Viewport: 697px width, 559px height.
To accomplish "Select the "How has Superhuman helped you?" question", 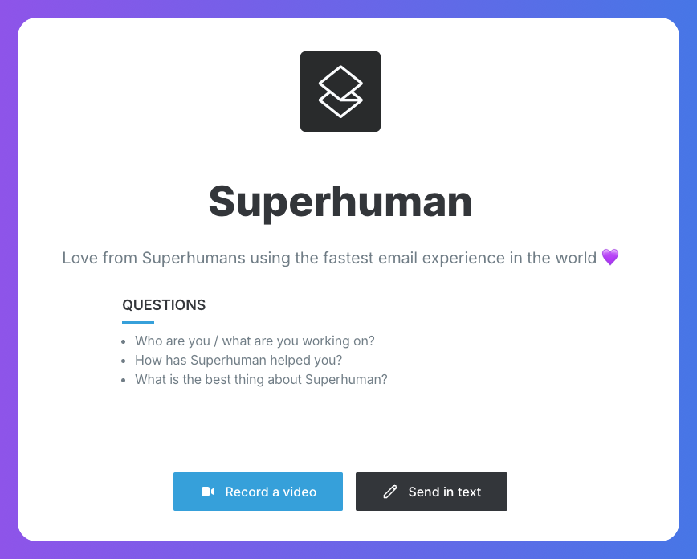I will click(x=238, y=360).
